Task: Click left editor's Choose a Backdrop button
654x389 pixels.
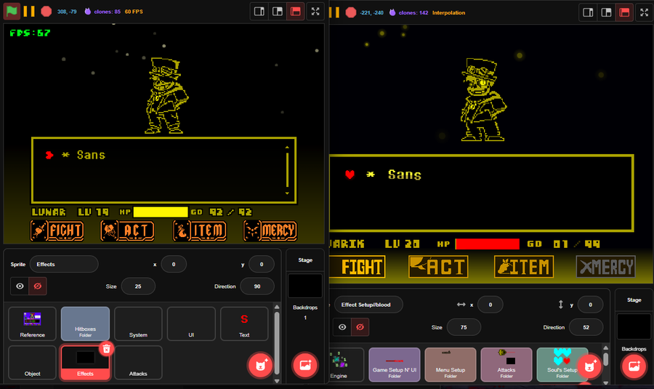Action: [x=305, y=365]
